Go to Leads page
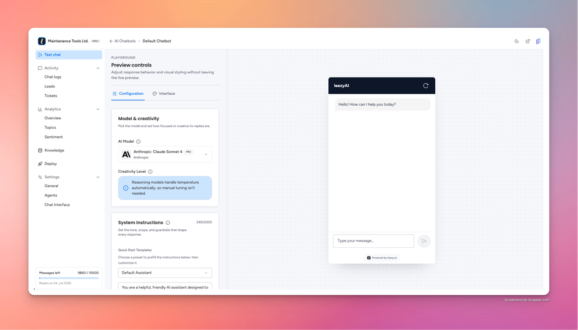This screenshot has width=578, height=330. click(50, 86)
